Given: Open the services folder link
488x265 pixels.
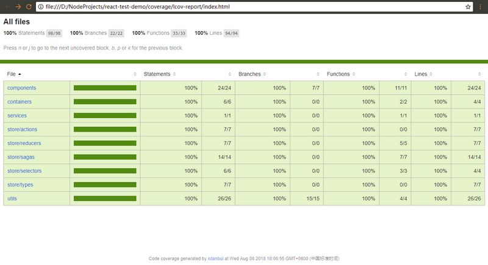Looking at the screenshot, I should (x=17, y=116).
